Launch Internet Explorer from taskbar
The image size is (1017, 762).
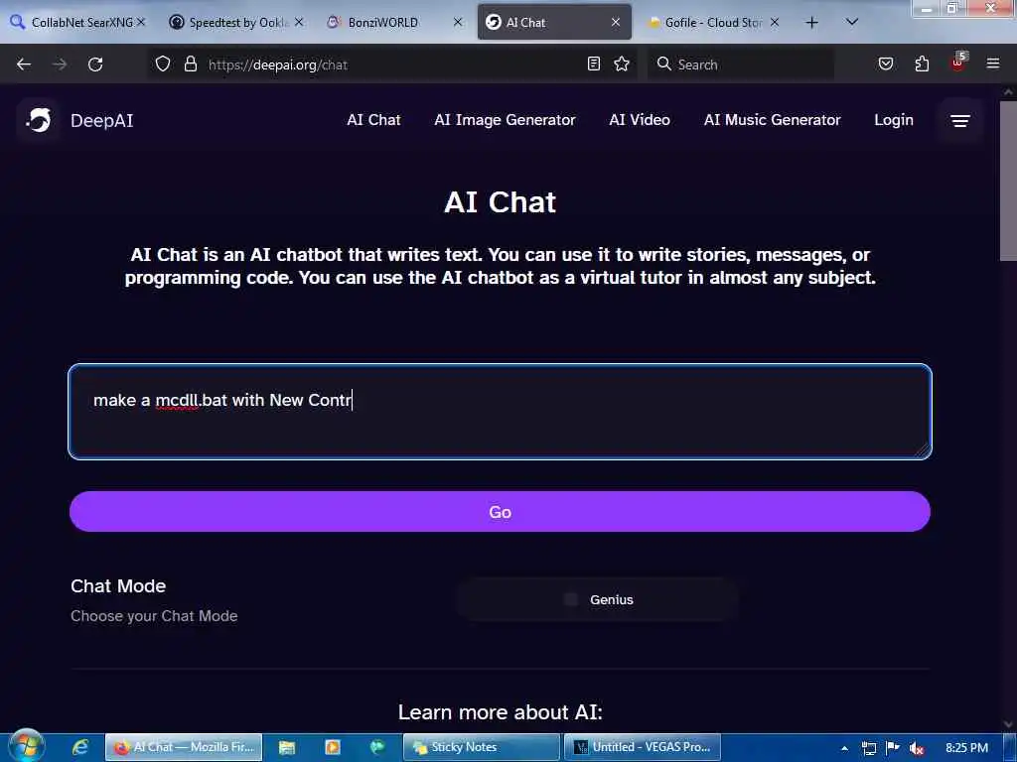pos(80,747)
